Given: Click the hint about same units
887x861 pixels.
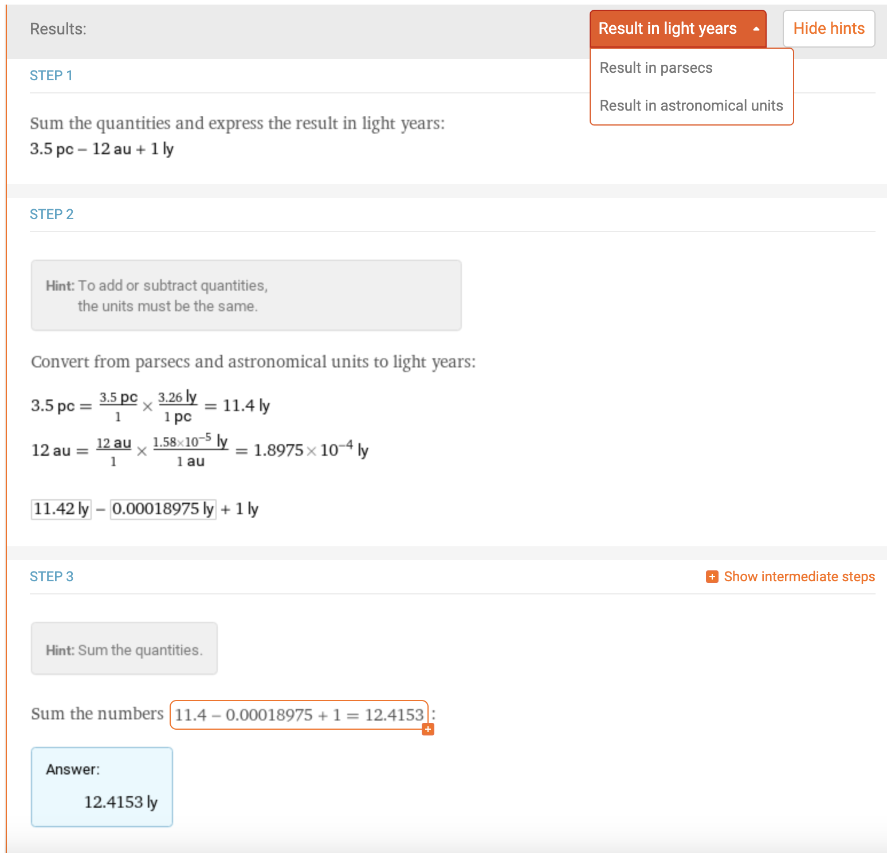Looking at the screenshot, I should 246,295.
